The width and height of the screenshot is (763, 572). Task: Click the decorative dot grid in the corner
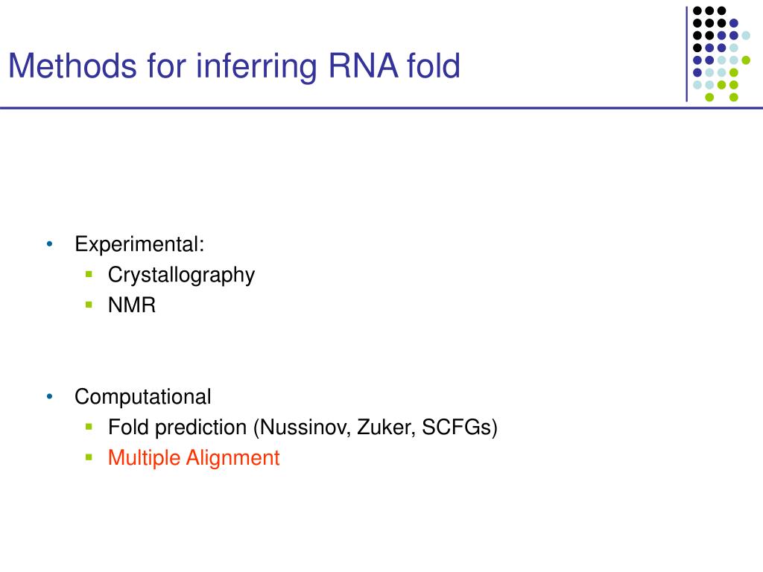pyautogui.click(x=721, y=54)
